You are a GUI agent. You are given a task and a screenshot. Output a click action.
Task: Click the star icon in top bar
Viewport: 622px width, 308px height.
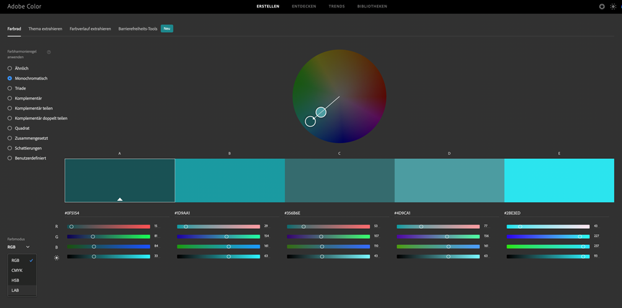602,6
